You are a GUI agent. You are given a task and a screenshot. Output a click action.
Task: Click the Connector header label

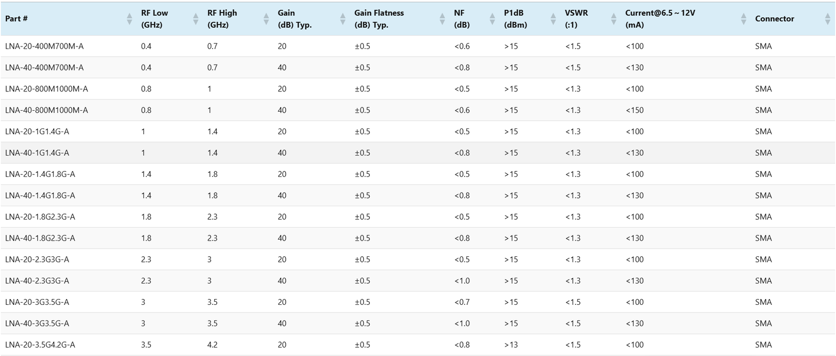(x=774, y=19)
